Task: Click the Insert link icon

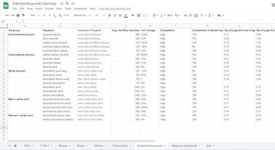Action: (x=186, y=15)
